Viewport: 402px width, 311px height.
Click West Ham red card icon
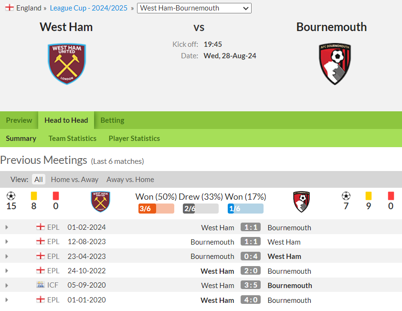(56, 196)
